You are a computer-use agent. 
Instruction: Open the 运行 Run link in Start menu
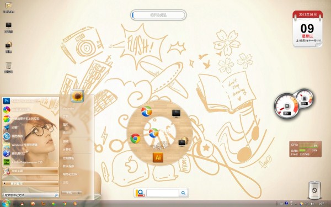coord(66,183)
